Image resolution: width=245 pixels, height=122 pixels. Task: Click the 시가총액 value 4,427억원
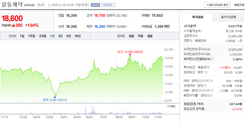click(235, 26)
